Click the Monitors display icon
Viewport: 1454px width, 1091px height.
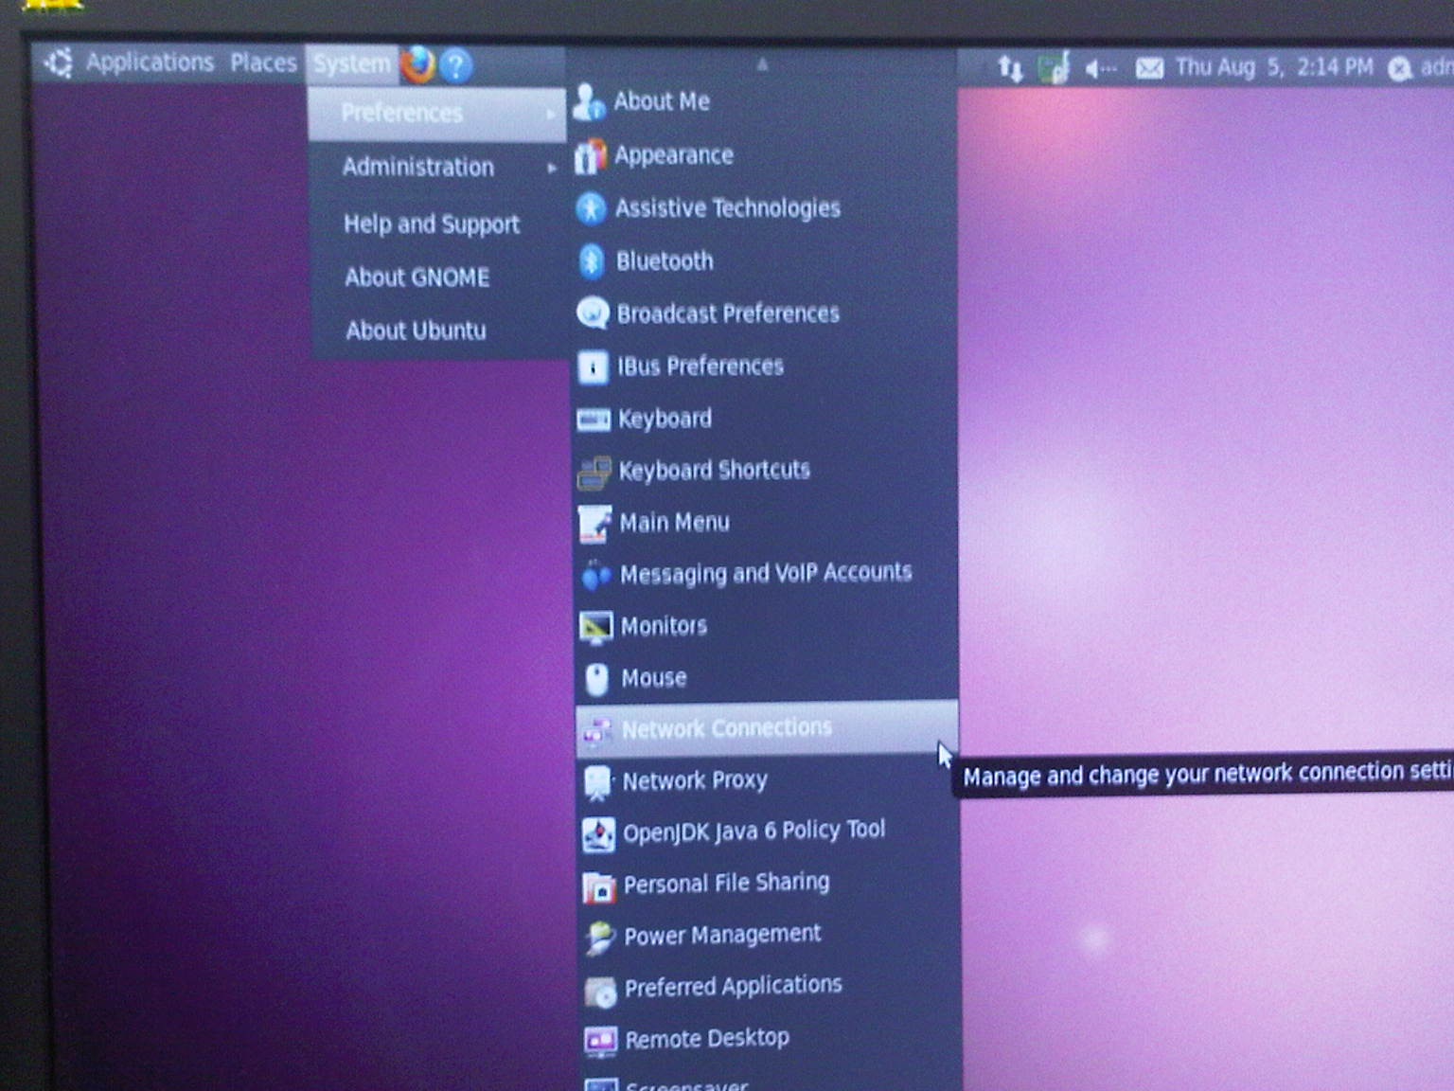click(x=596, y=627)
